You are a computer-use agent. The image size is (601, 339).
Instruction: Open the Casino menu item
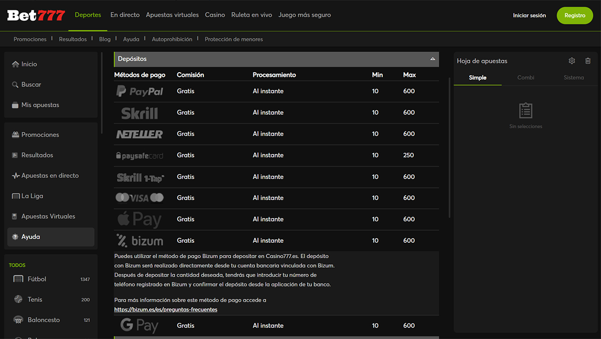pyautogui.click(x=215, y=15)
